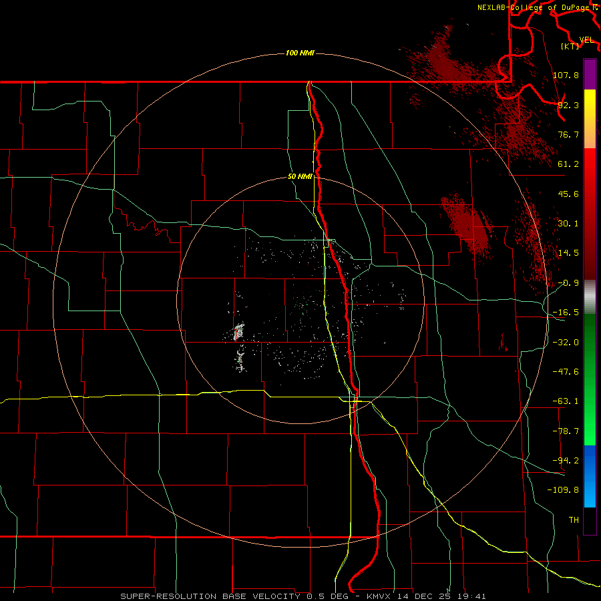601x601 pixels.
Task: Click the -78.7 velocity scale label
Action: [x=566, y=431]
